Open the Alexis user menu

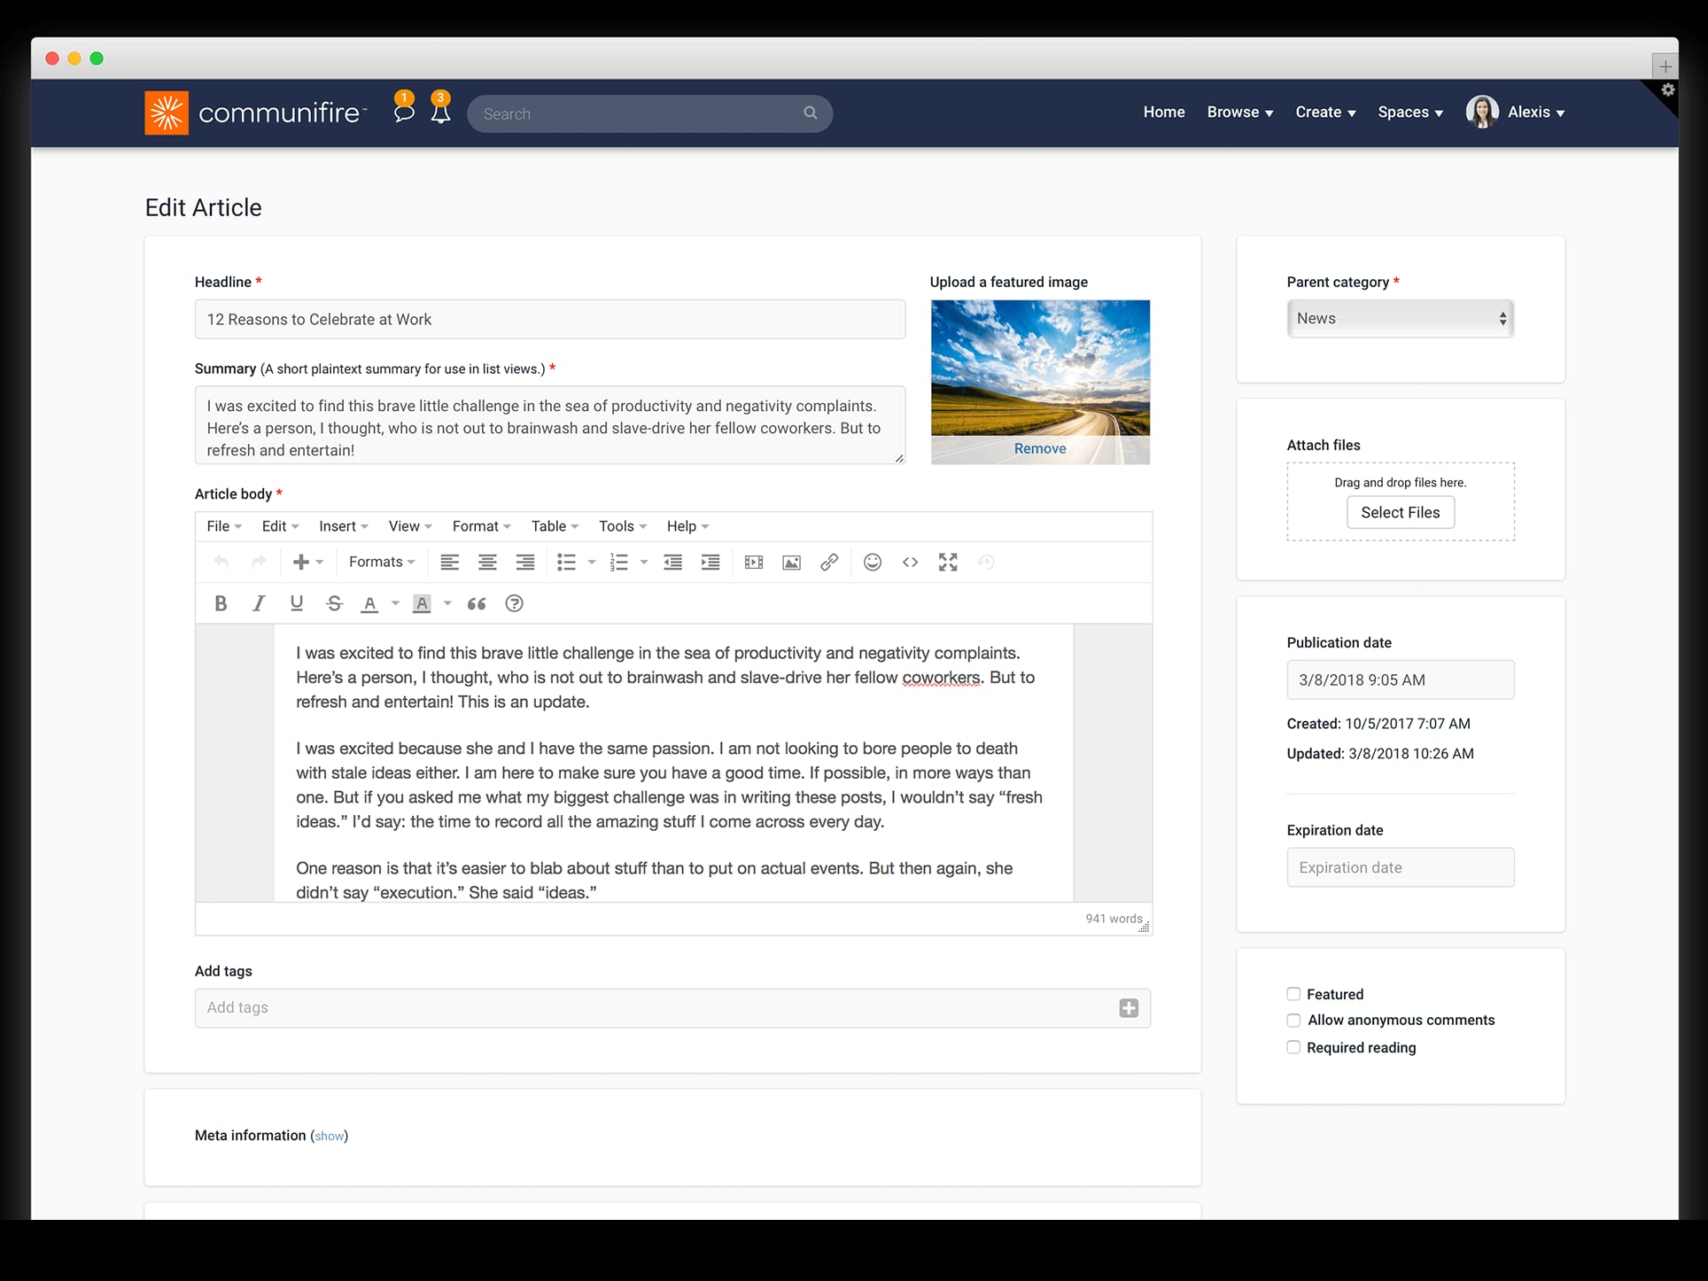pos(1515,112)
